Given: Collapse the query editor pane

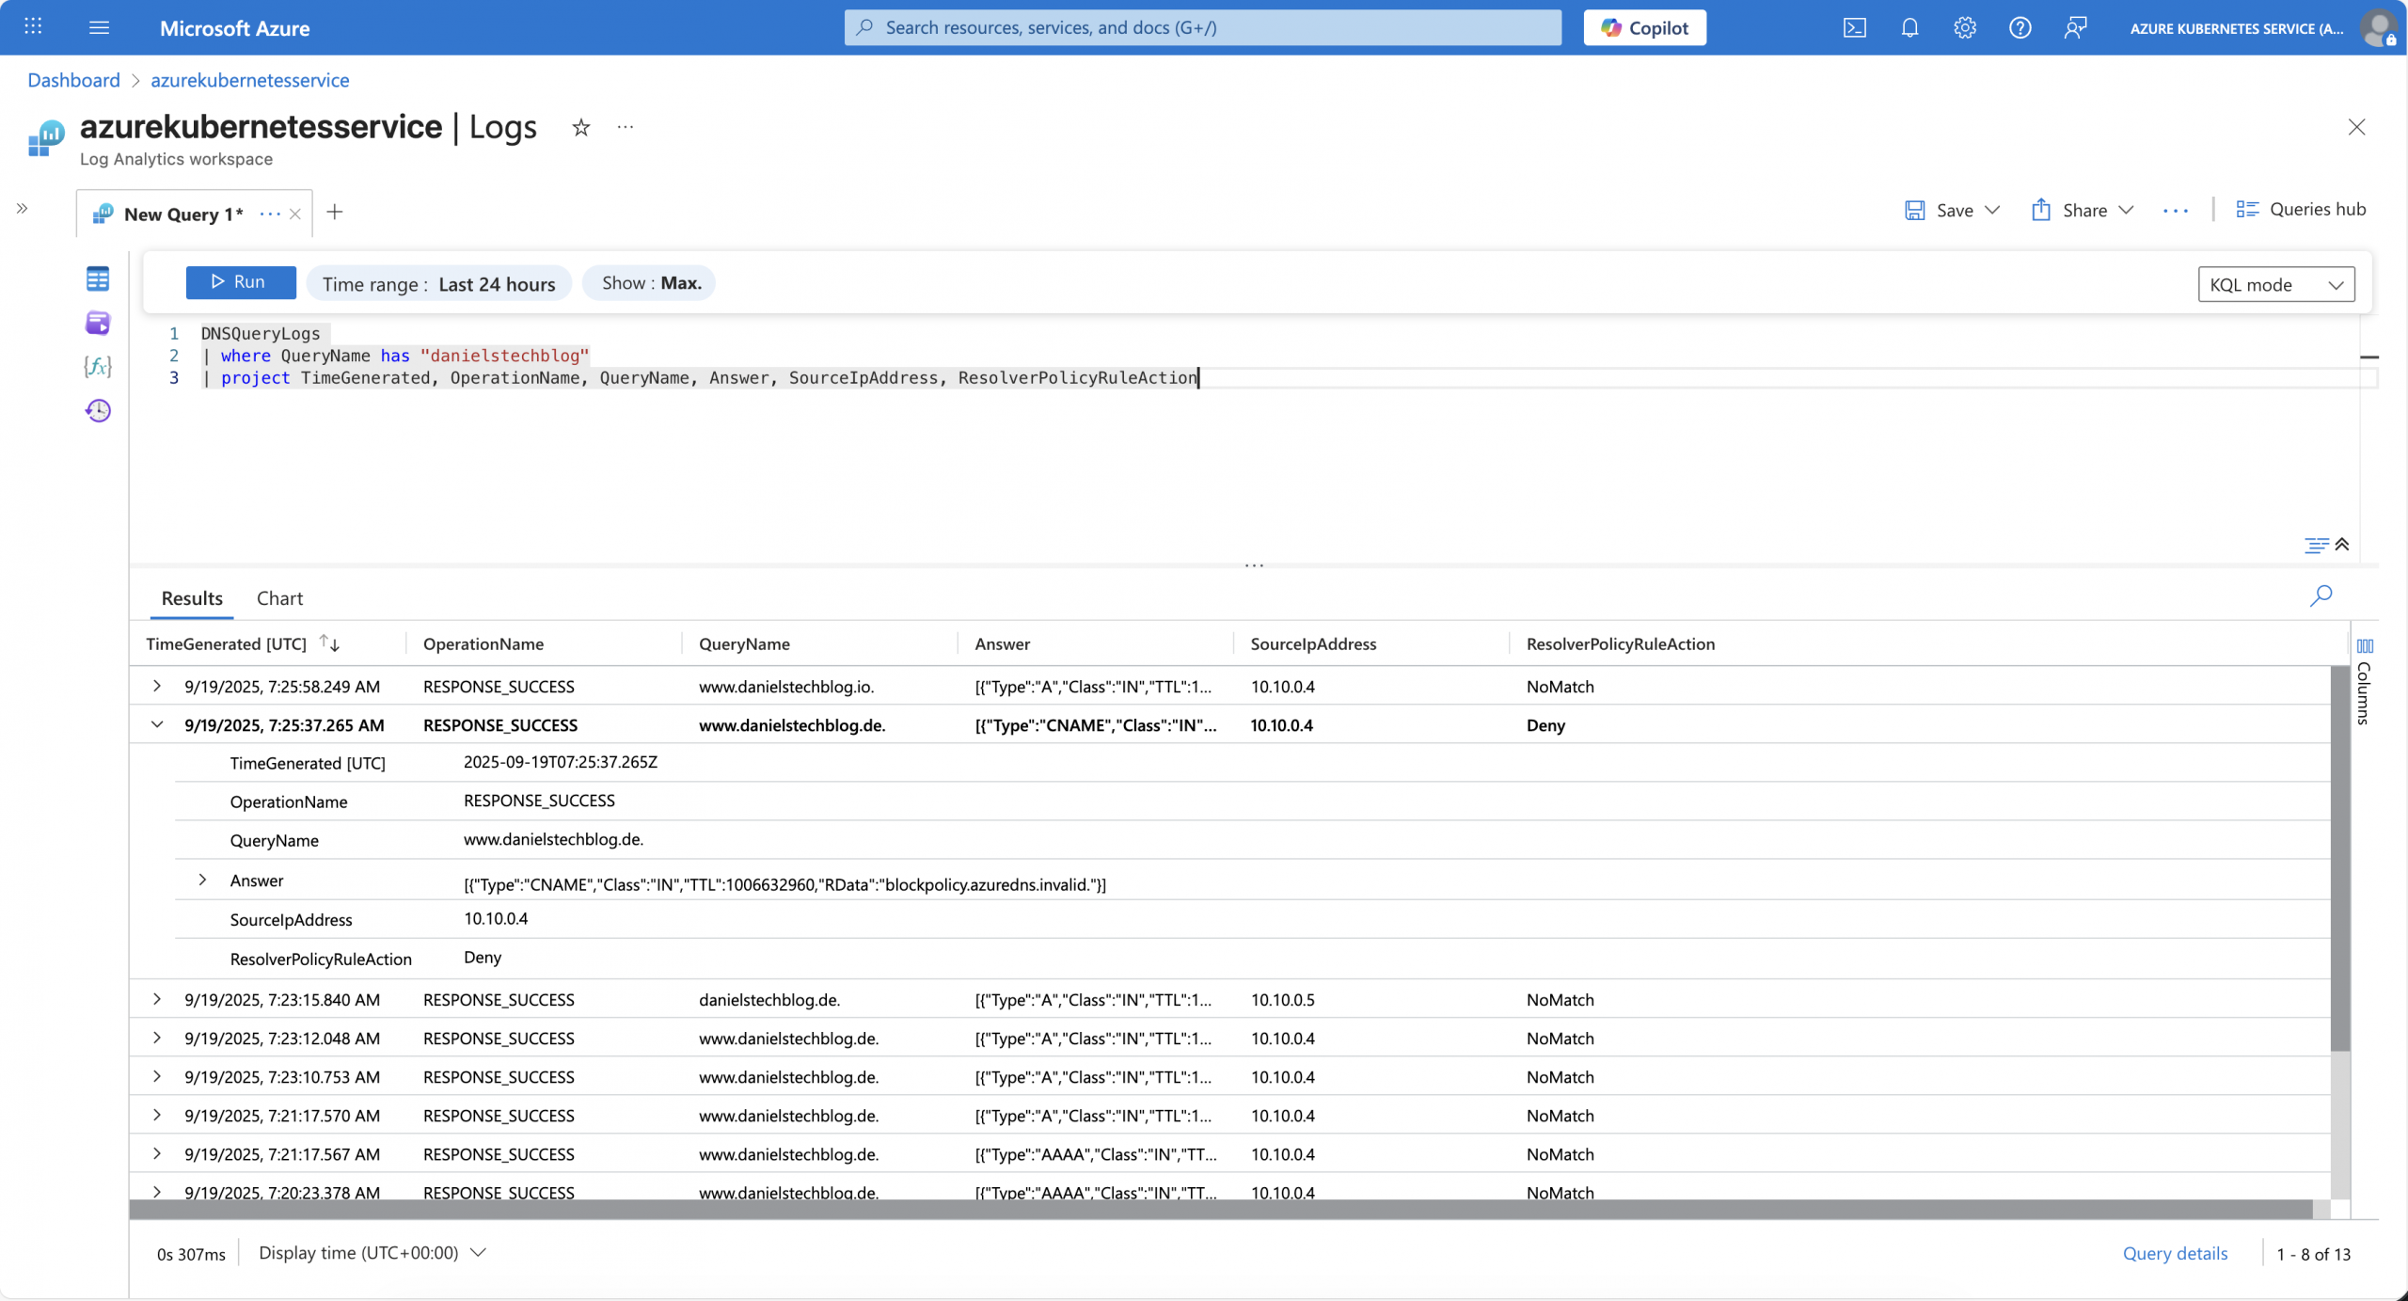Looking at the screenshot, I should (x=2342, y=545).
